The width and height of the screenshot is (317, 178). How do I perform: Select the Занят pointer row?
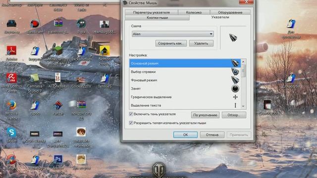point(185,89)
